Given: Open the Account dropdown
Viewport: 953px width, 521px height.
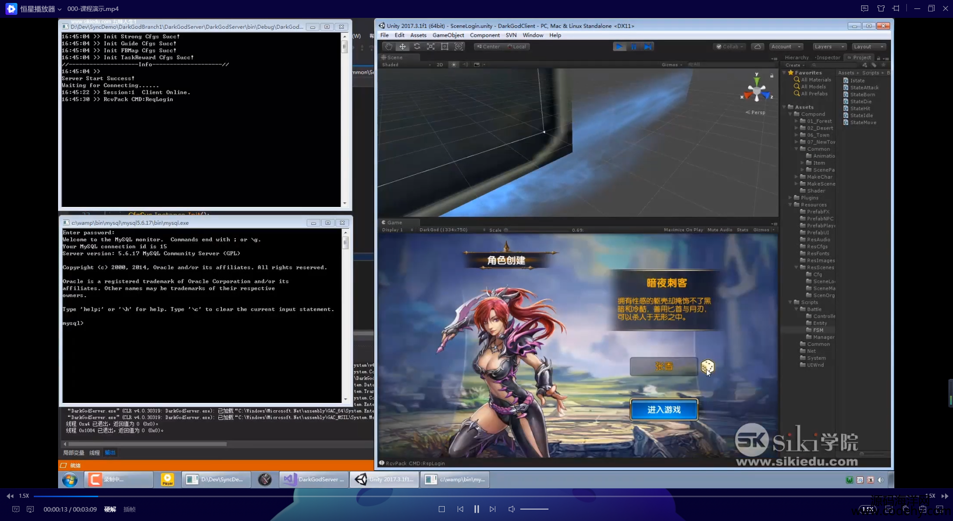Looking at the screenshot, I should click(x=786, y=47).
